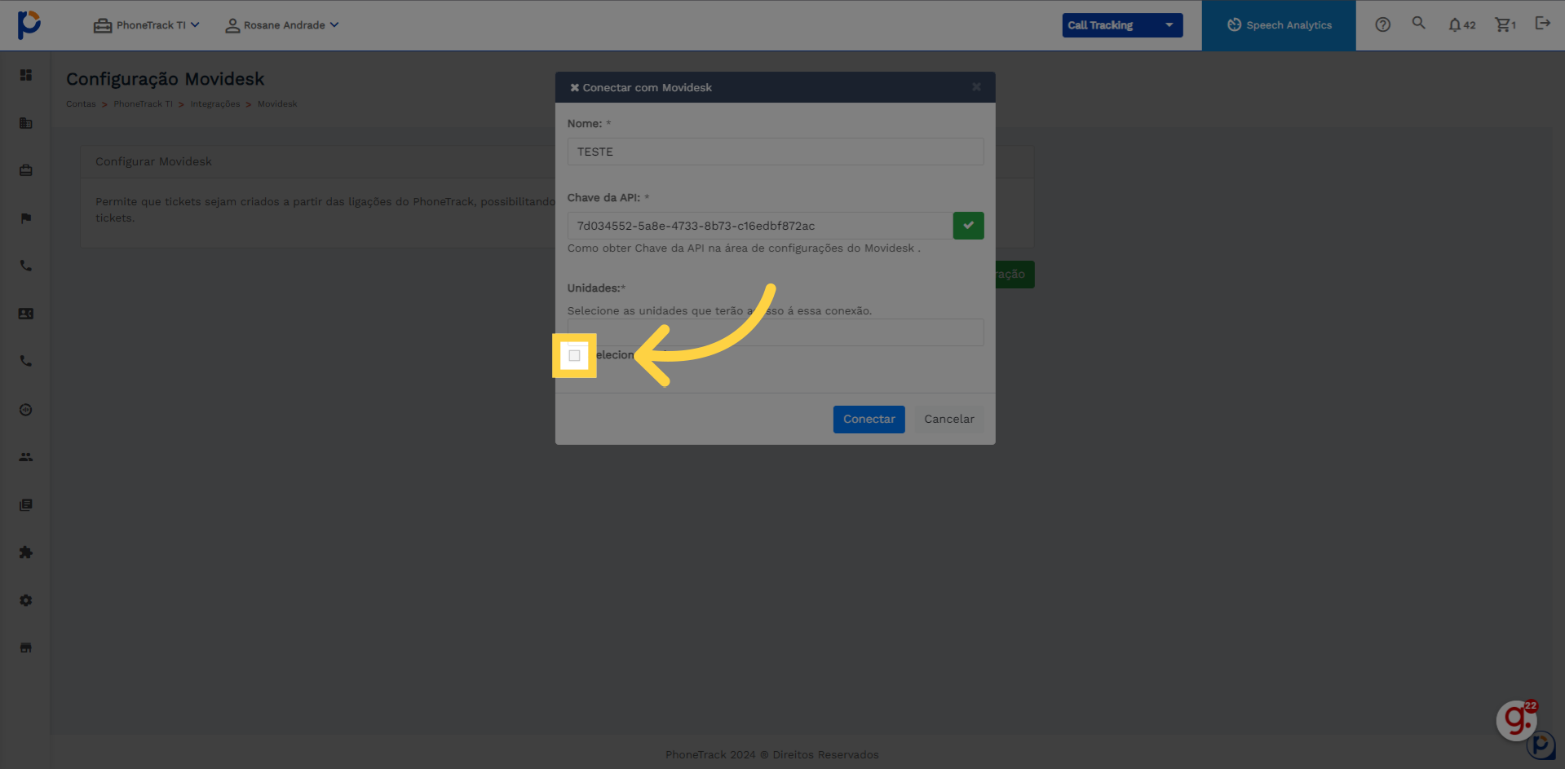Go to Movidesk breadcrumb
1565x769 pixels.
coord(277,104)
